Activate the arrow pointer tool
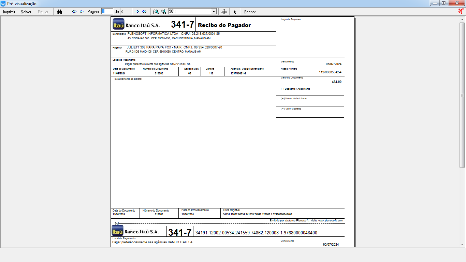The height and width of the screenshot is (262, 466). tap(235, 12)
